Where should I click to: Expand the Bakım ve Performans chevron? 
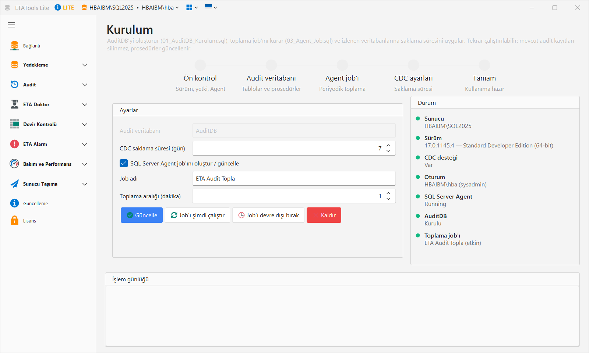[85, 164]
